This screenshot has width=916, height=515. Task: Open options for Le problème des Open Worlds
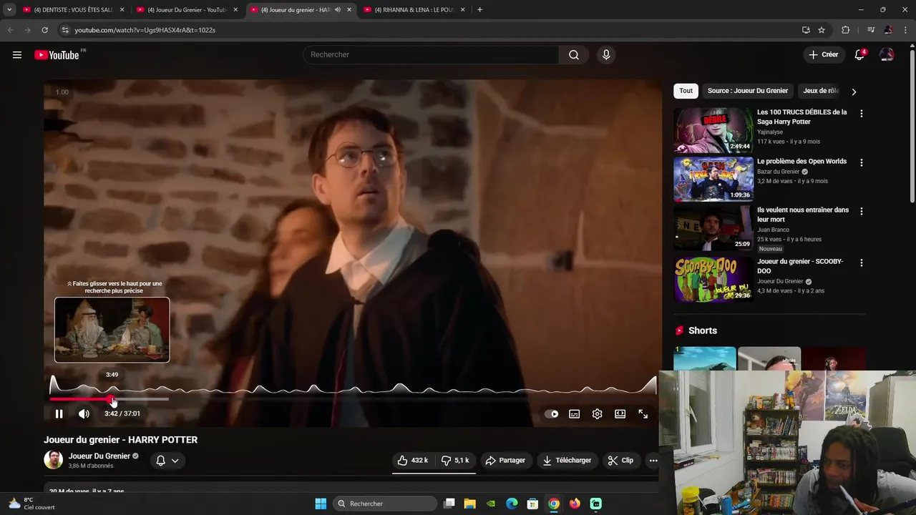coord(861,162)
